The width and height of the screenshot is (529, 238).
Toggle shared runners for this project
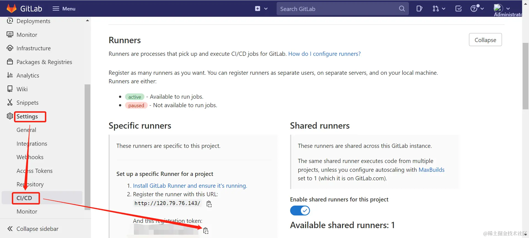(x=300, y=211)
